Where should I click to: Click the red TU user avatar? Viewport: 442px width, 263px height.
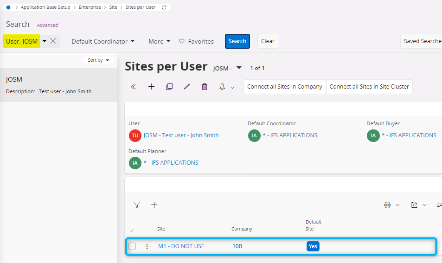[135, 135]
